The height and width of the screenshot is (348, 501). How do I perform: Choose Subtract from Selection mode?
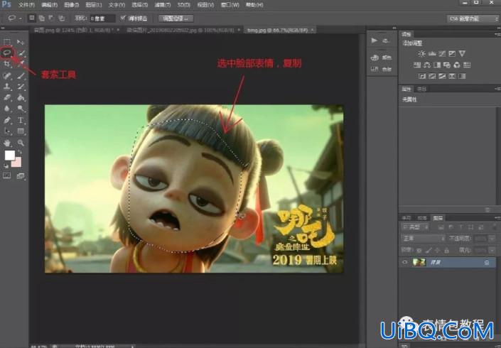coord(51,18)
